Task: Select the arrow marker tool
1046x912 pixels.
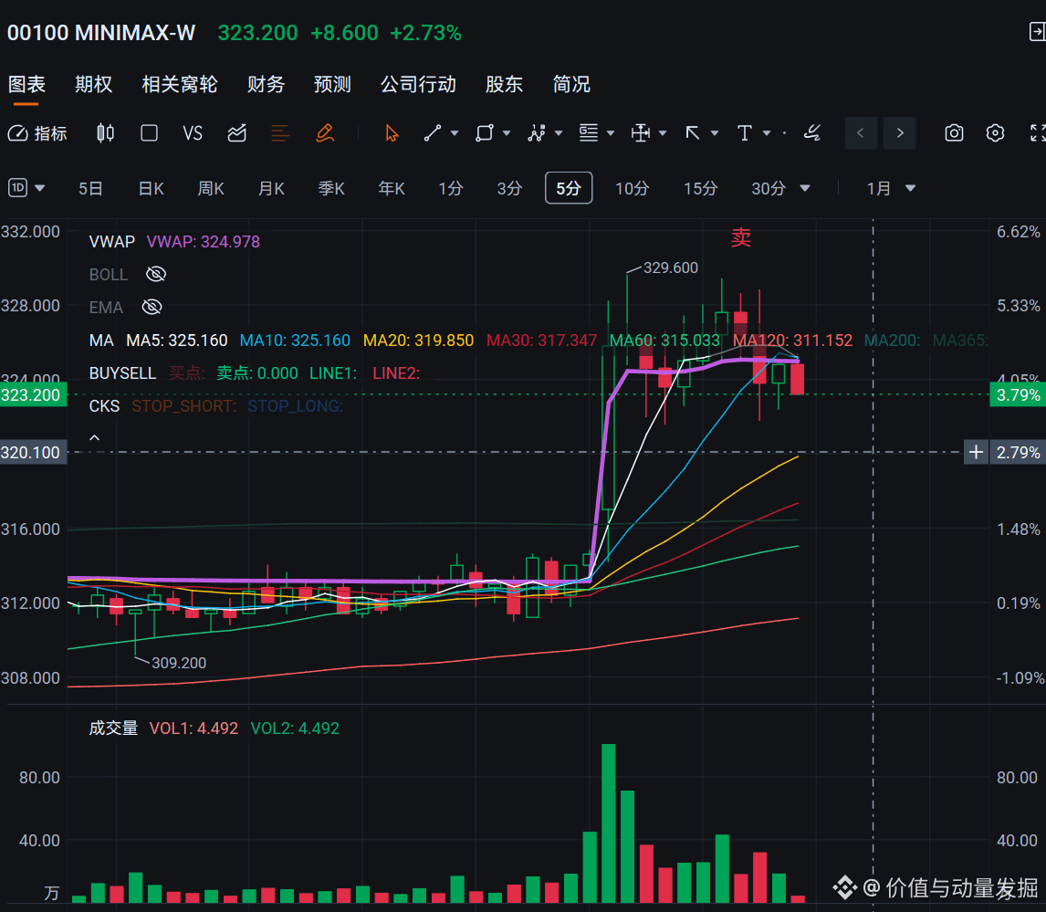Action: tap(693, 133)
